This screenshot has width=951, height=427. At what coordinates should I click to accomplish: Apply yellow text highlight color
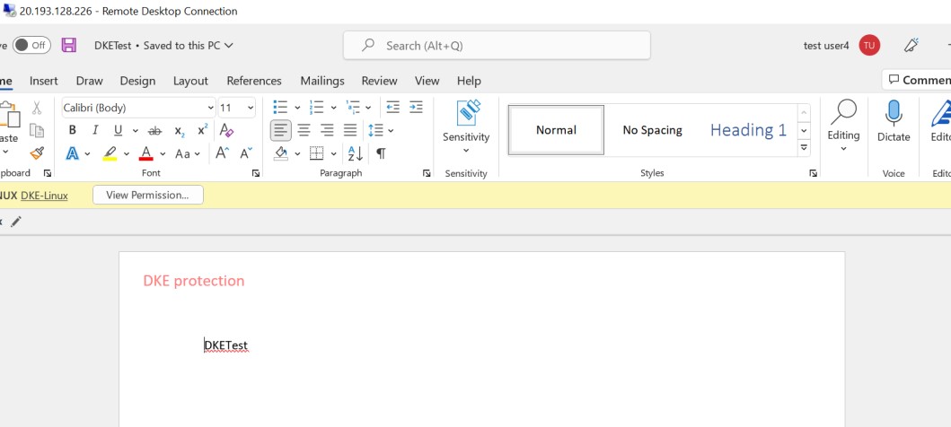[110, 153]
